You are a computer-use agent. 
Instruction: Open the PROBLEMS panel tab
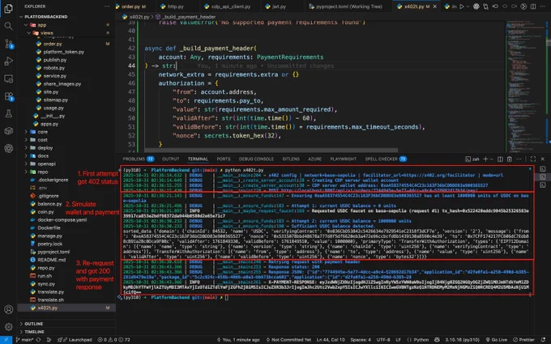(x=139, y=159)
